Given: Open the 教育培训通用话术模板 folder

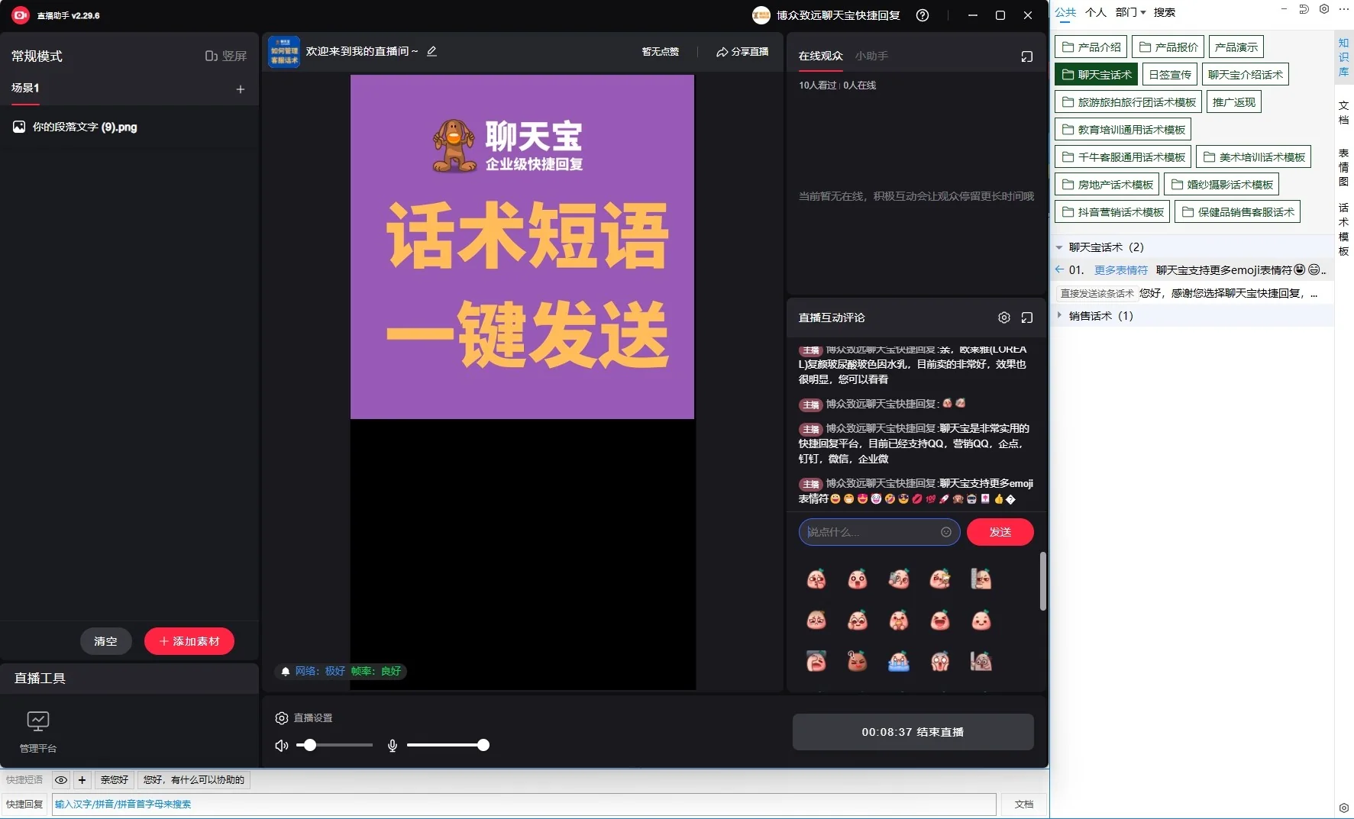Looking at the screenshot, I should 1123,130.
